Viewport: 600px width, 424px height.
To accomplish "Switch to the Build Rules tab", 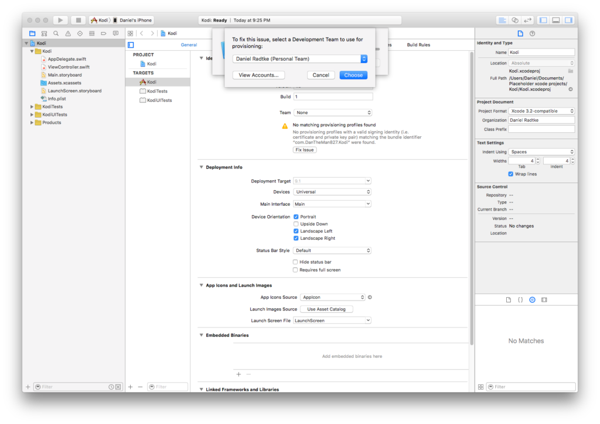I will pyautogui.click(x=418, y=45).
